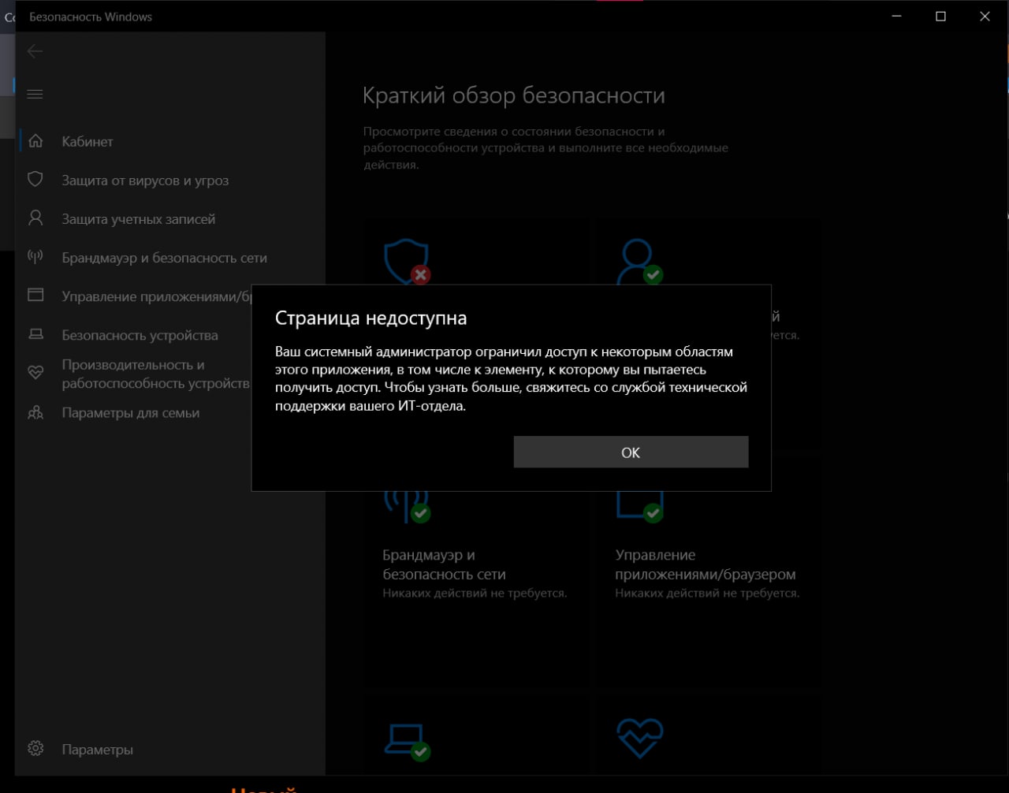Click the Безопасность устройства laptop icon
Viewport: 1009px width, 793px height.
[x=35, y=334]
